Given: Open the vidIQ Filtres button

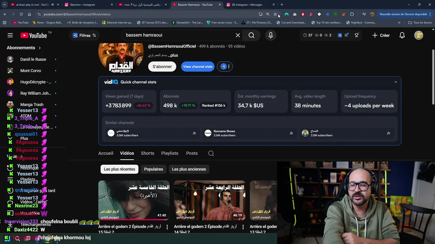Looking at the screenshot, I should tap(84, 35).
